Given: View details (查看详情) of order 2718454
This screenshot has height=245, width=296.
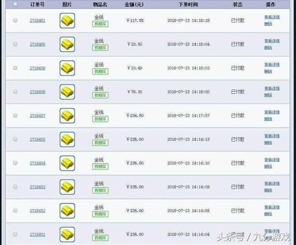Looking at the screenshot, I should pyautogui.click(x=272, y=160).
